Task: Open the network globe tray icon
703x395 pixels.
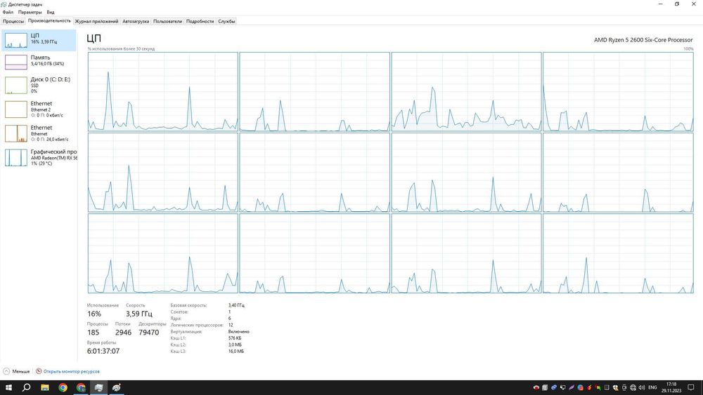Action: tap(633, 387)
